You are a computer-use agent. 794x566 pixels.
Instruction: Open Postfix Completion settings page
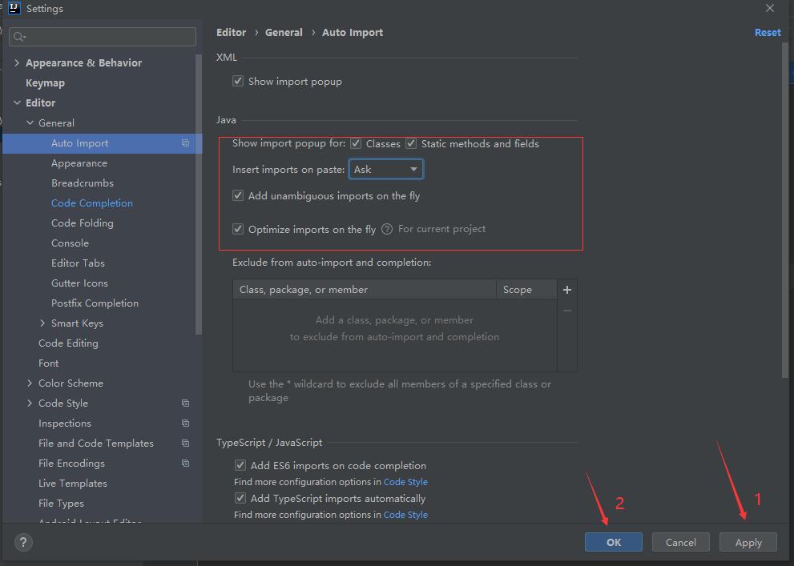[x=95, y=303]
